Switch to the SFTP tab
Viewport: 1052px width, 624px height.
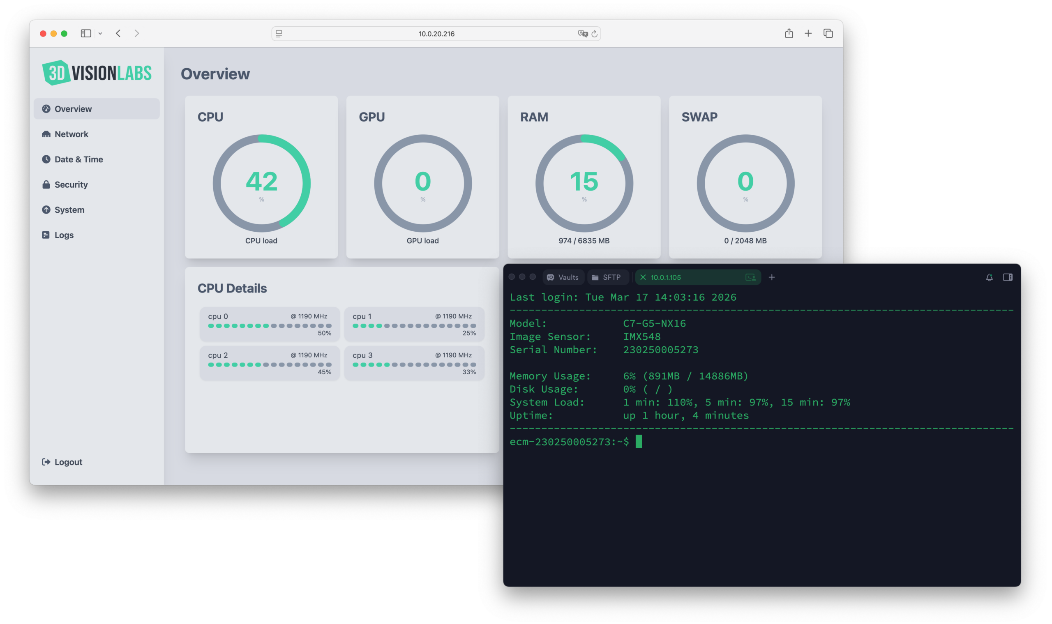[608, 277]
